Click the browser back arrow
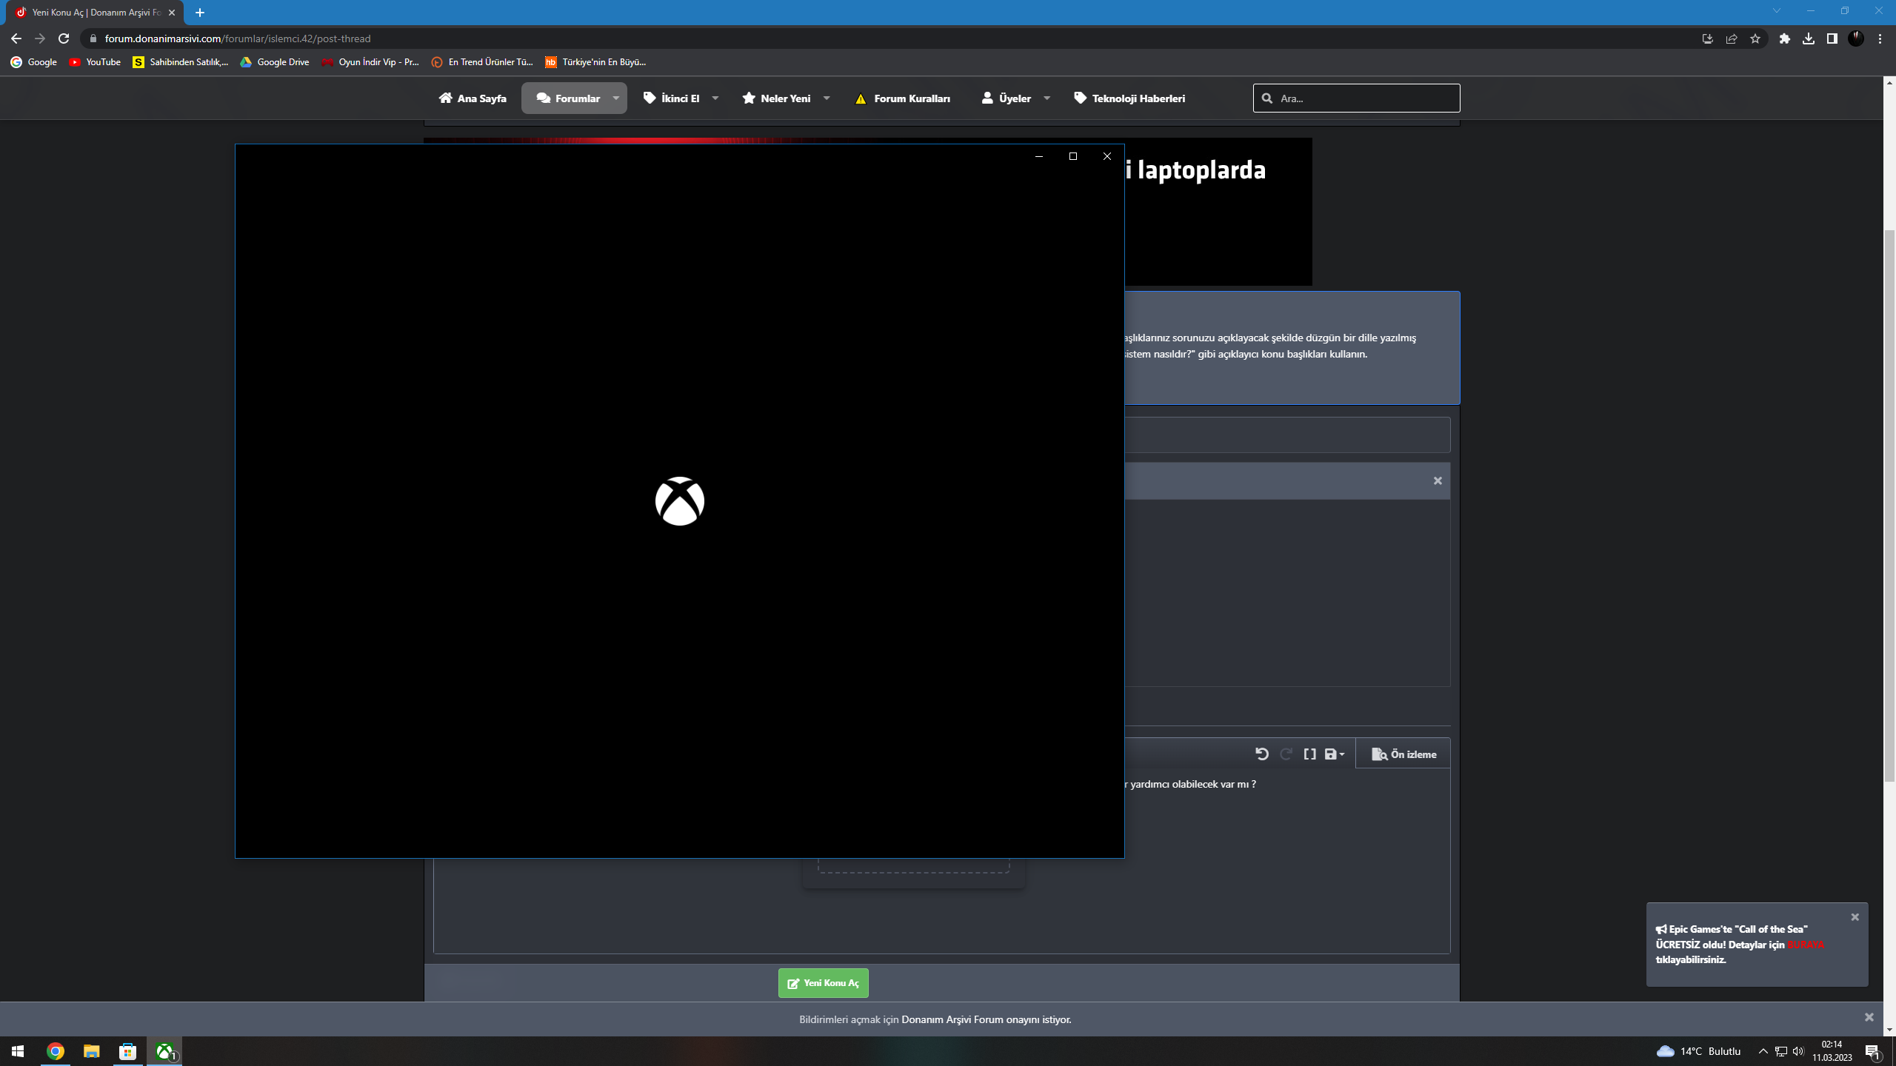Screen dimensions: 1896x1066 point(16,38)
